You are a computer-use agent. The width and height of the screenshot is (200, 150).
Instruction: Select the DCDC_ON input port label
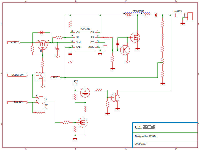tap(17, 75)
